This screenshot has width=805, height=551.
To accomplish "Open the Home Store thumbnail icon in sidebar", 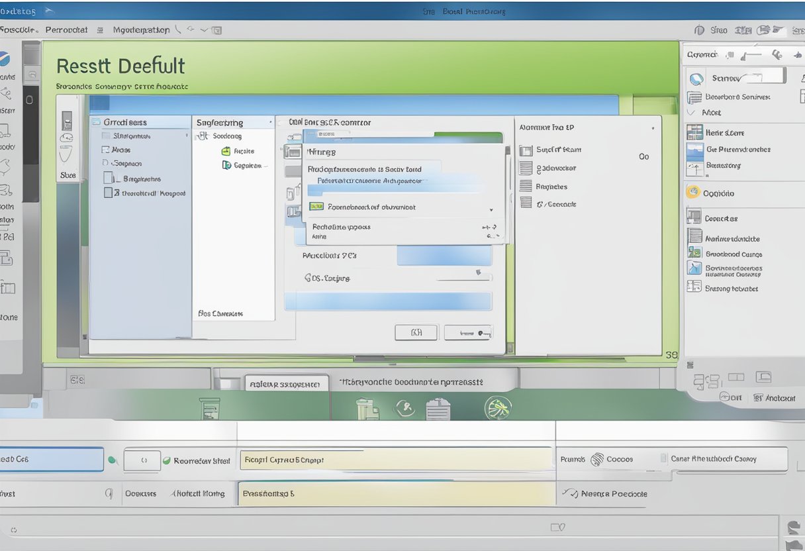I will (x=694, y=132).
